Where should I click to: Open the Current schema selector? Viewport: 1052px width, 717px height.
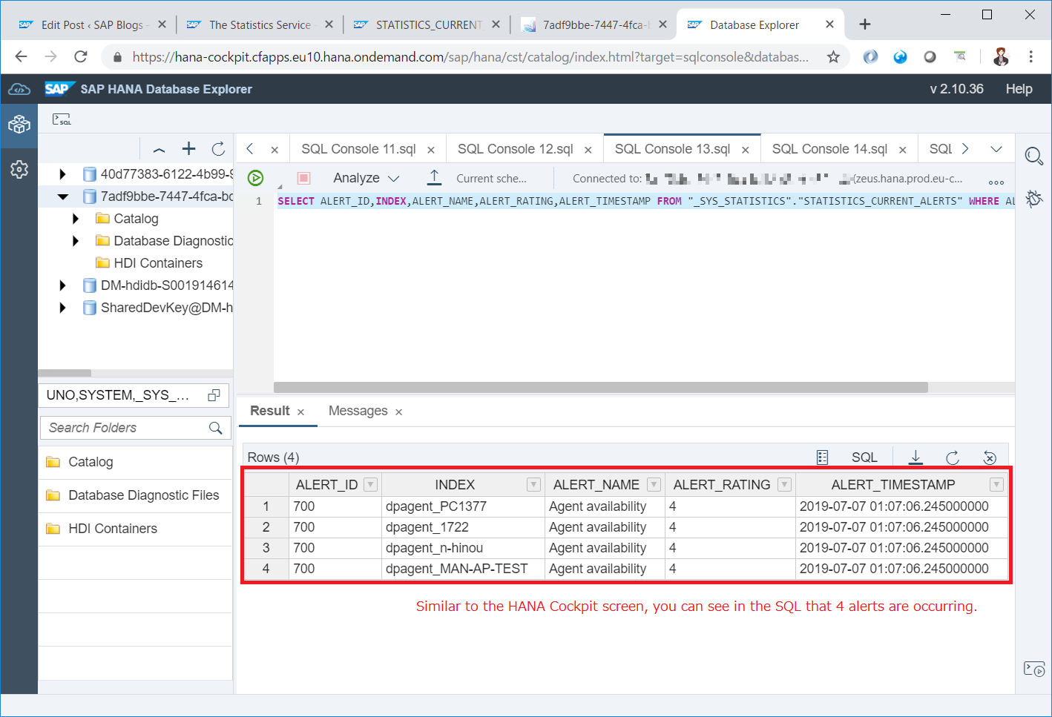coord(491,178)
